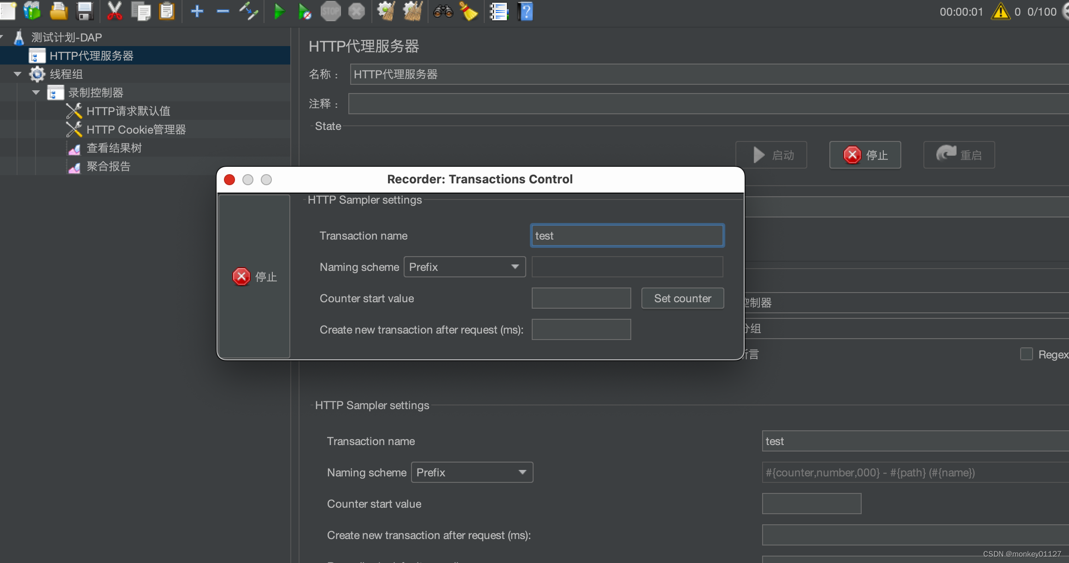The image size is (1069, 563).
Task: Select the 线程组 thread group node
Action: pyautogui.click(x=66, y=74)
